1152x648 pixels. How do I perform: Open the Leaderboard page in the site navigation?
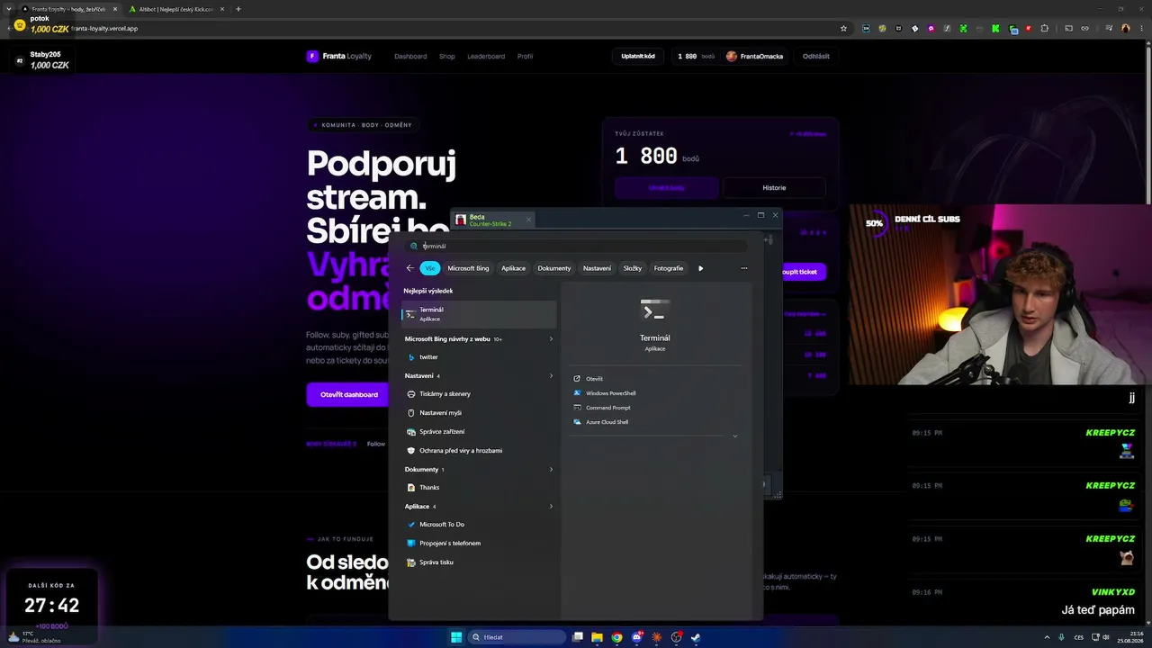tap(486, 57)
